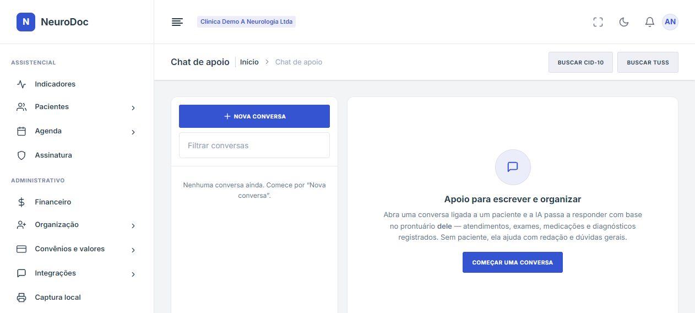Viewport: 695px width, 313px height.
Task: Click the Convênios e valores card icon
Action: pyautogui.click(x=21, y=249)
